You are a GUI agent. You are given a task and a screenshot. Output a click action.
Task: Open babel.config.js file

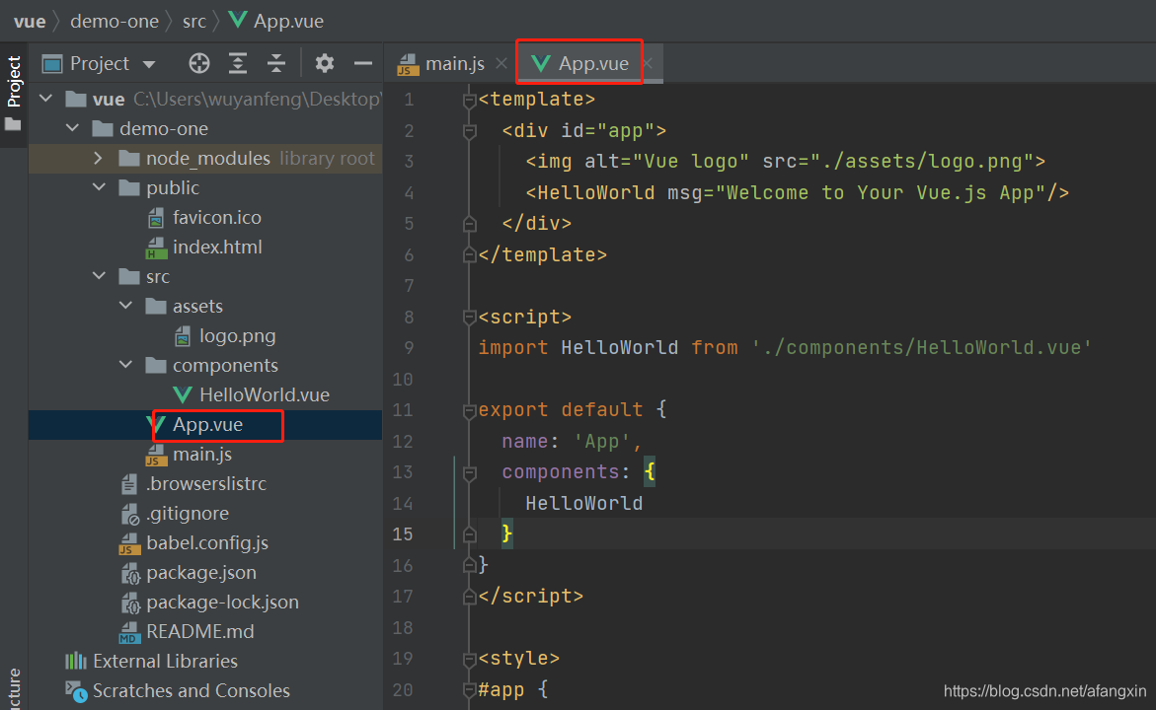click(x=207, y=542)
